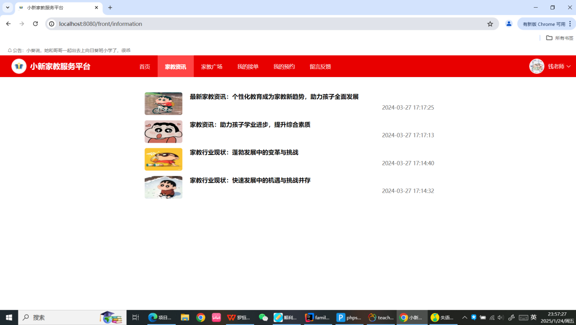The width and height of the screenshot is (576, 325).
Task: Open the tab search dropdown arrow
Action: coord(8,8)
